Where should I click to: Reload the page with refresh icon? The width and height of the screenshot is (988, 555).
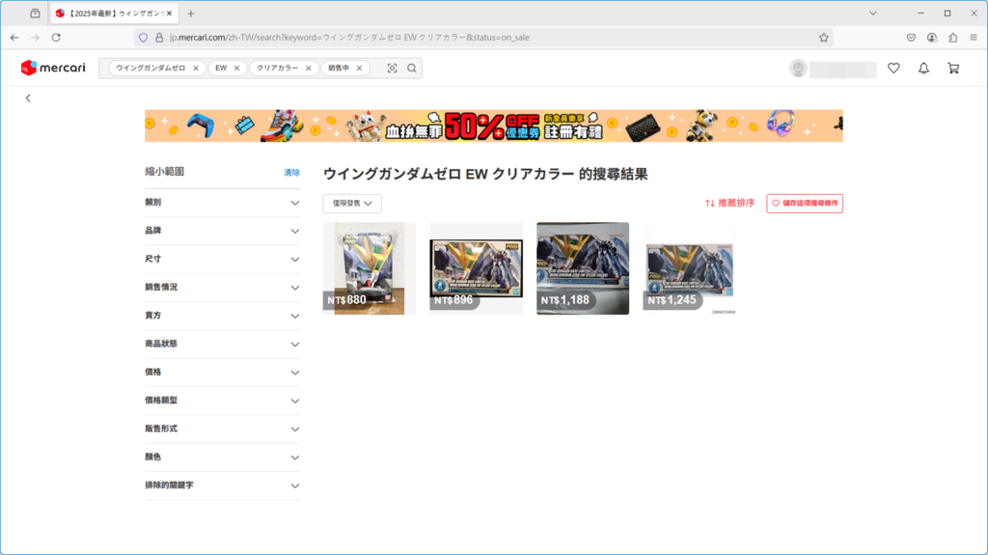coord(56,38)
